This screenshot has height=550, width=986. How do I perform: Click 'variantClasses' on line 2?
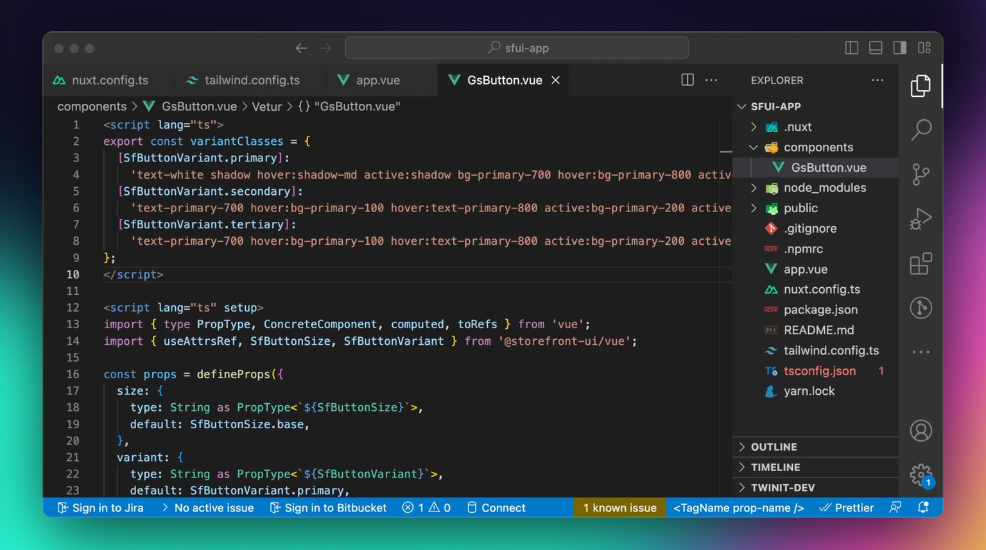click(237, 141)
